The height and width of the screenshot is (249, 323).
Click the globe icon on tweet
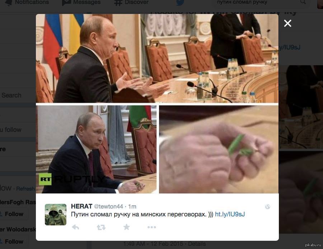(268, 207)
